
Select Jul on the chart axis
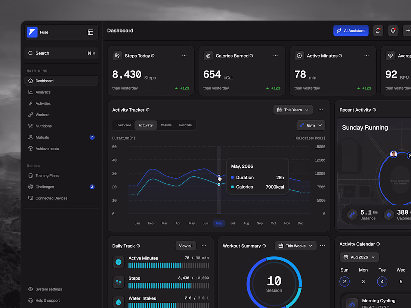232,223
